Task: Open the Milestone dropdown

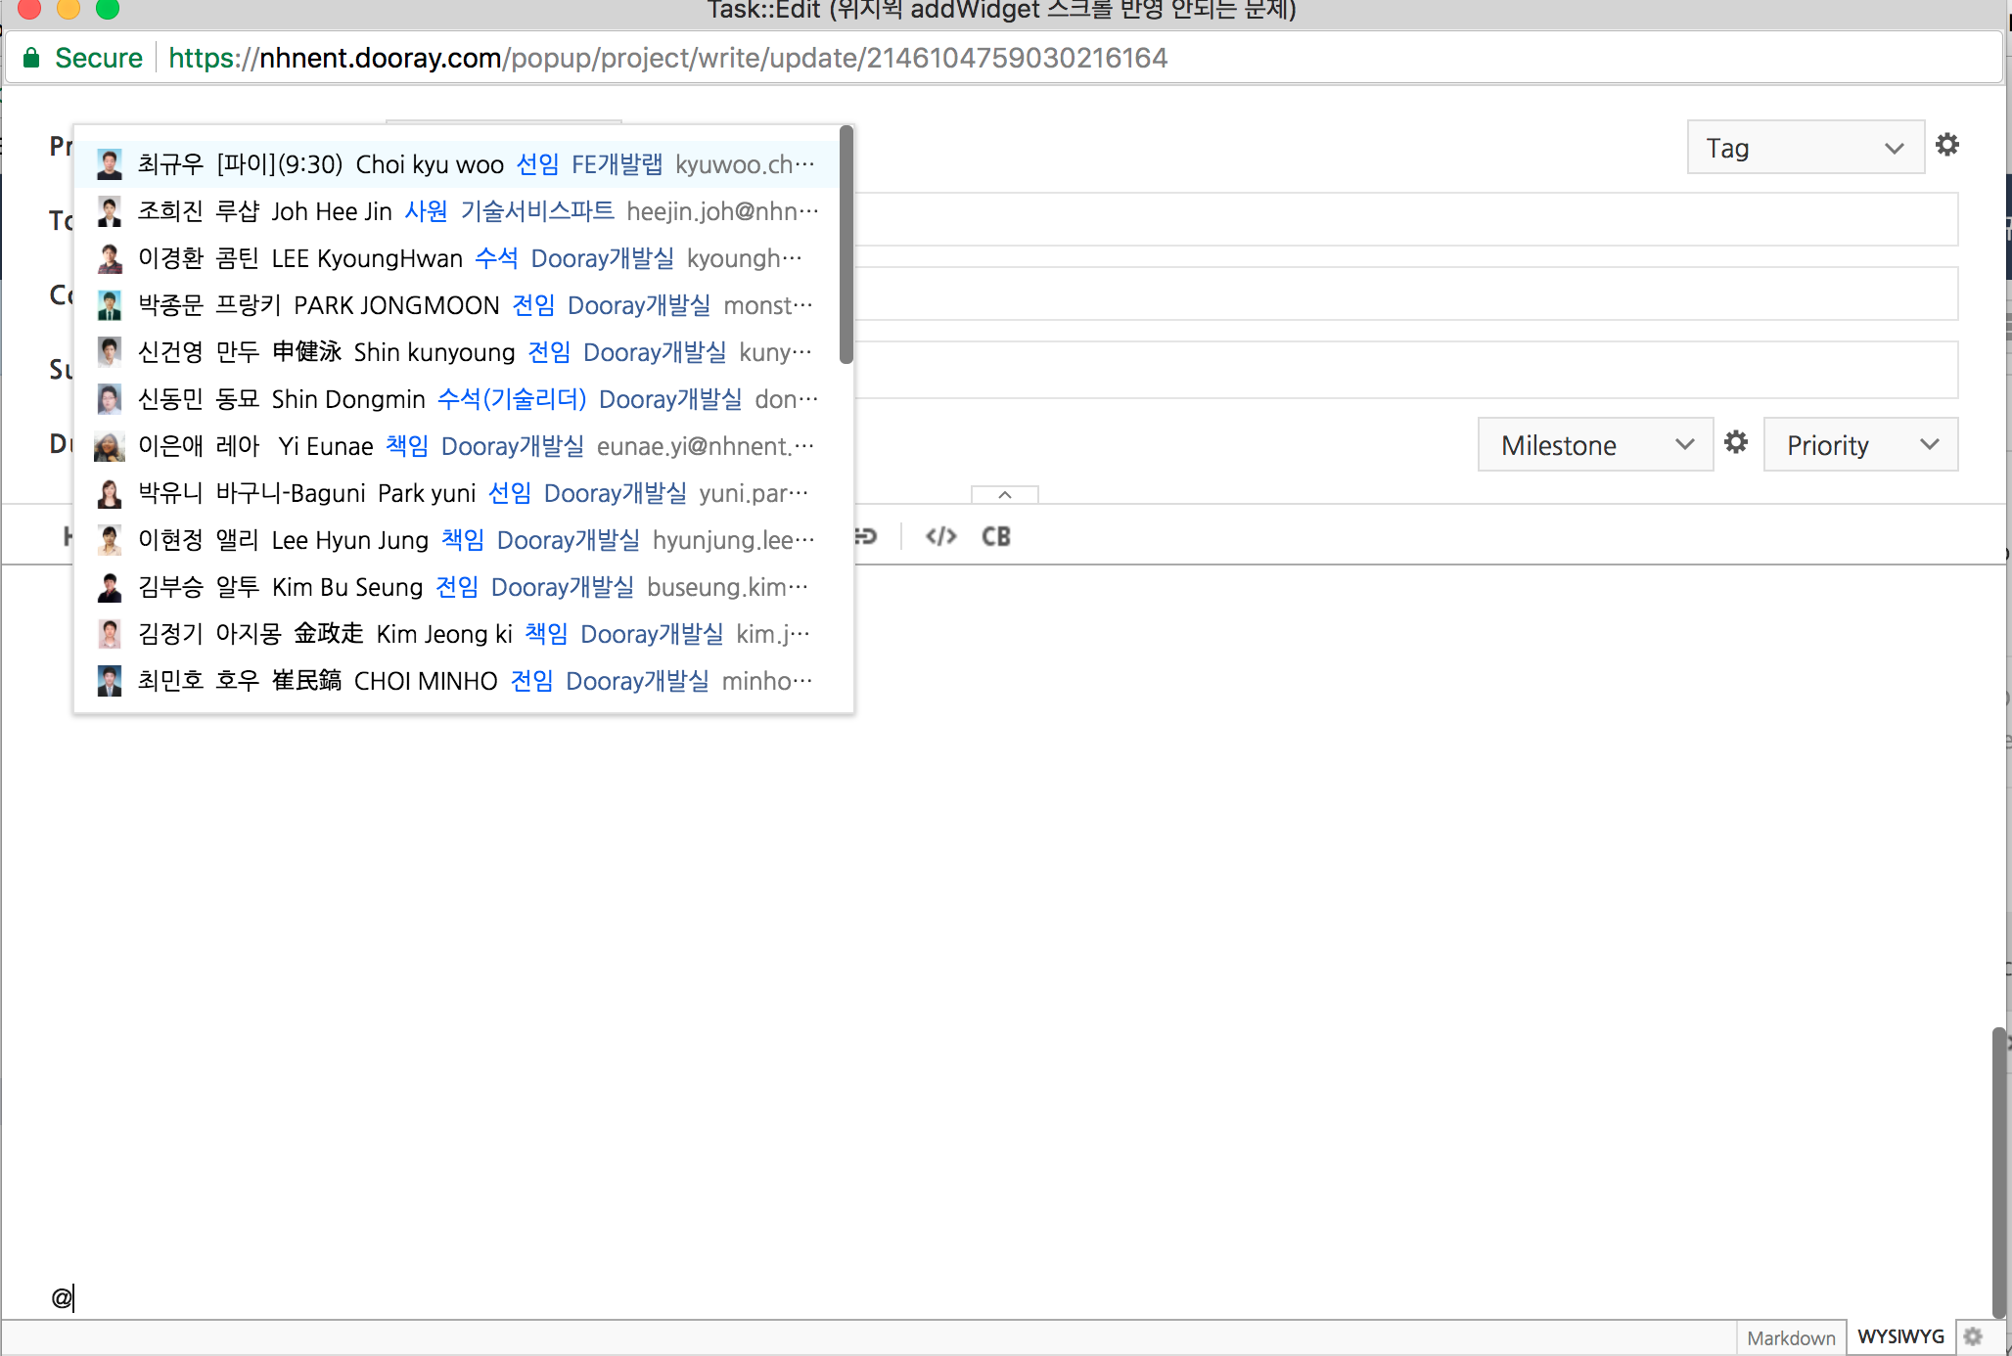Action: coord(1595,444)
